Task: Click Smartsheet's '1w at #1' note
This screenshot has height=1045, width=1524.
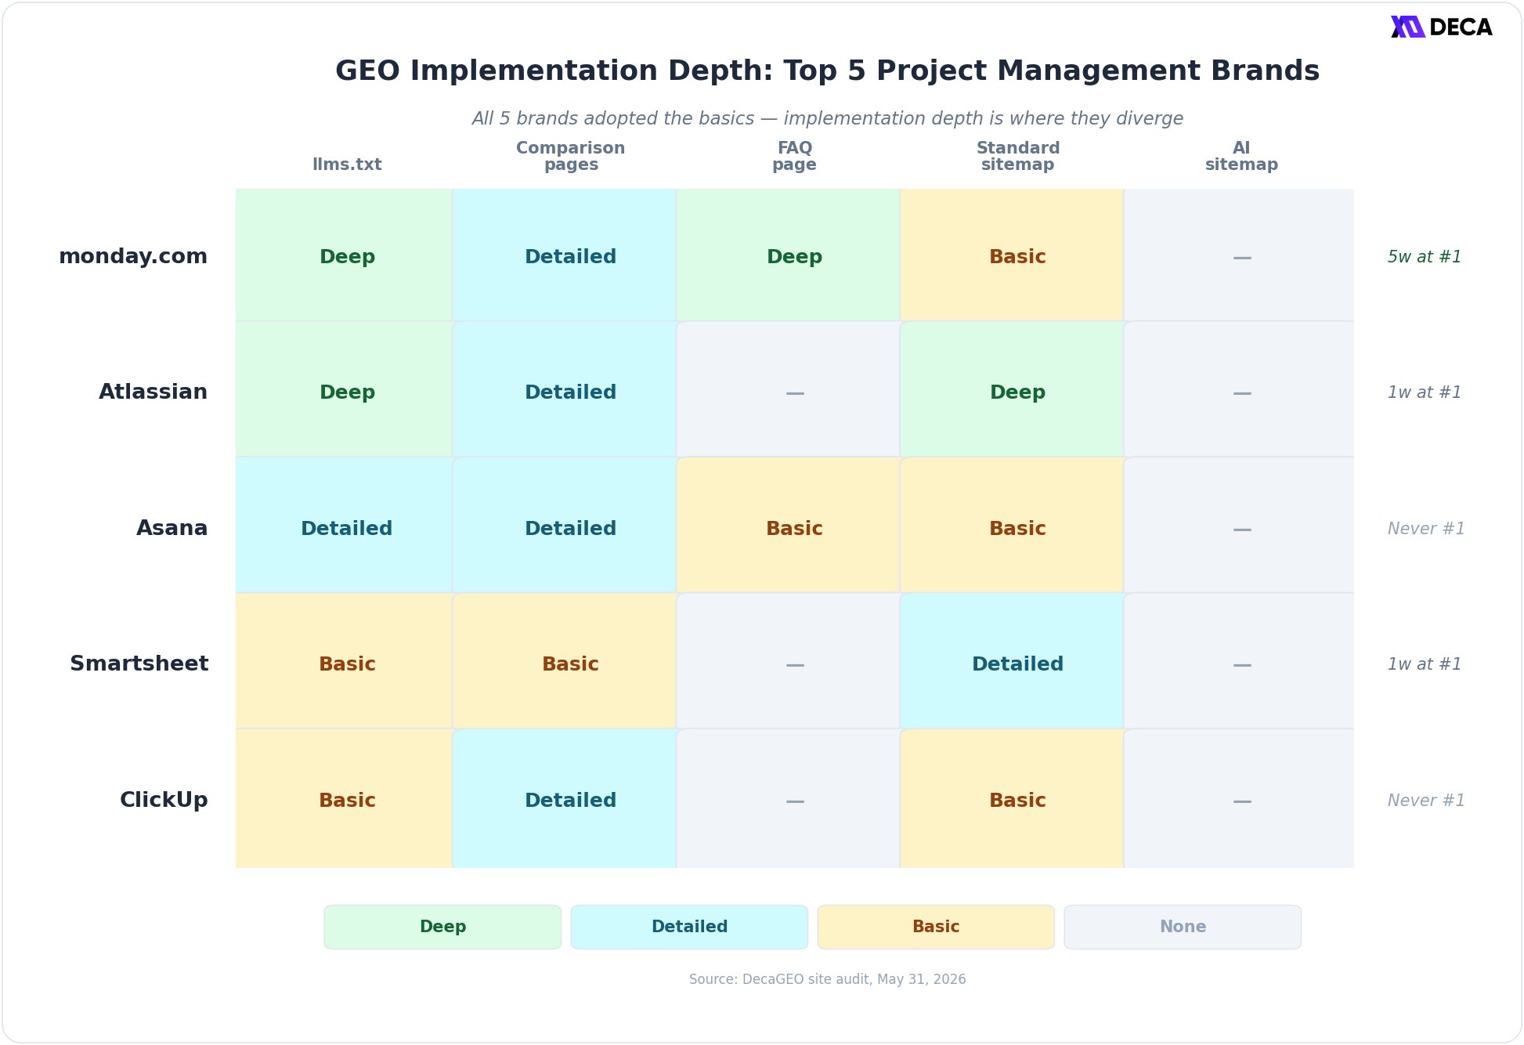Action: pos(1425,664)
